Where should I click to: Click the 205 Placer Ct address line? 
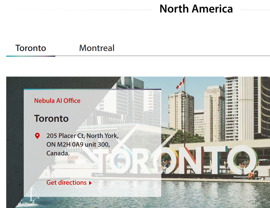(x=82, y=136)
